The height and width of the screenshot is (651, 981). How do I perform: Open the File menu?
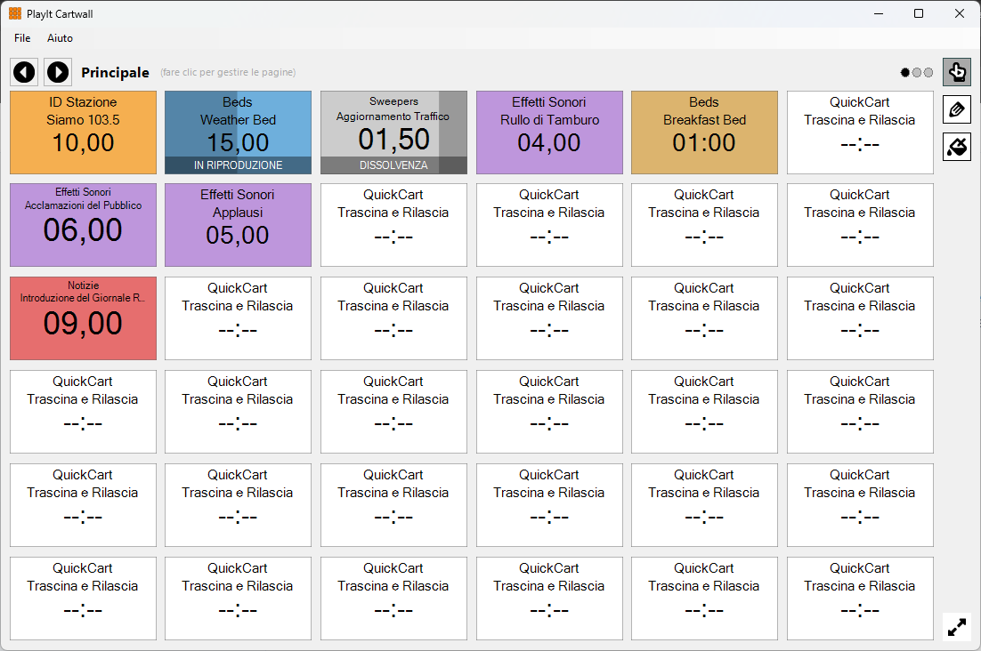point(22,38)
